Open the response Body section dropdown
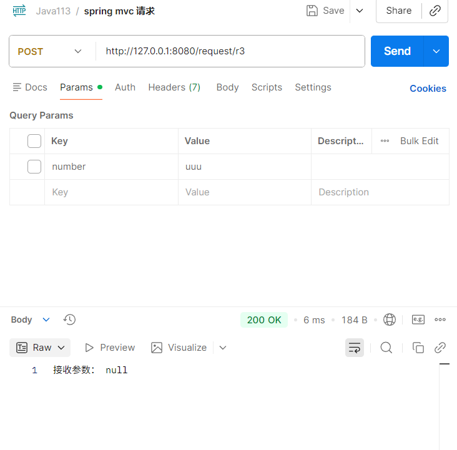 point(46,320)
